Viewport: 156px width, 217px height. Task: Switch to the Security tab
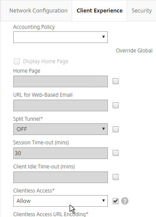click(x=141, y=11)
